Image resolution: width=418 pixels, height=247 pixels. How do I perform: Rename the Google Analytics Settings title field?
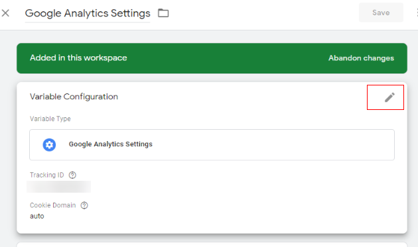88,13
